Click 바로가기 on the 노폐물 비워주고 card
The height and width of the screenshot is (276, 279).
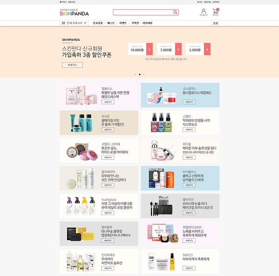point(189,241)
